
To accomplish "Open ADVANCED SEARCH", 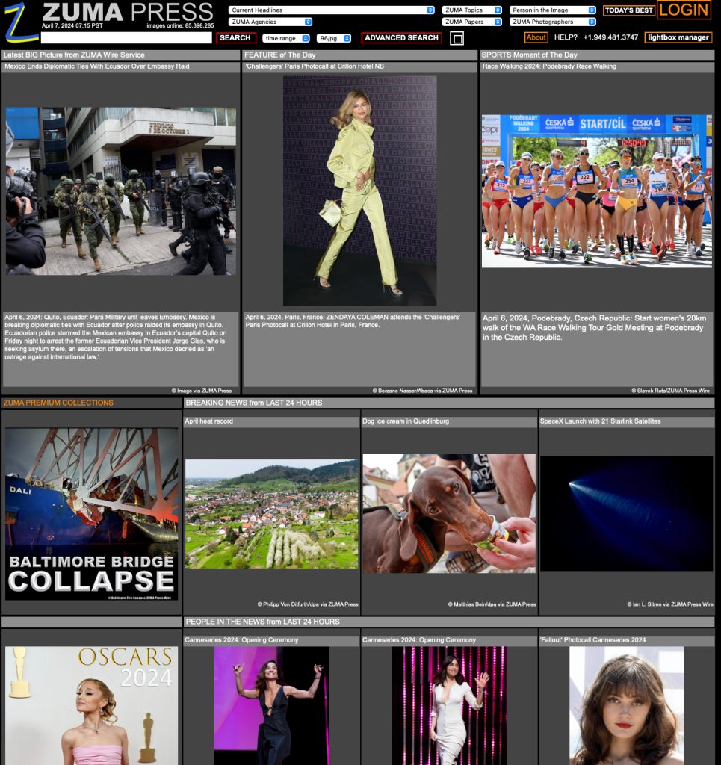I will click(x=401, y=38).
